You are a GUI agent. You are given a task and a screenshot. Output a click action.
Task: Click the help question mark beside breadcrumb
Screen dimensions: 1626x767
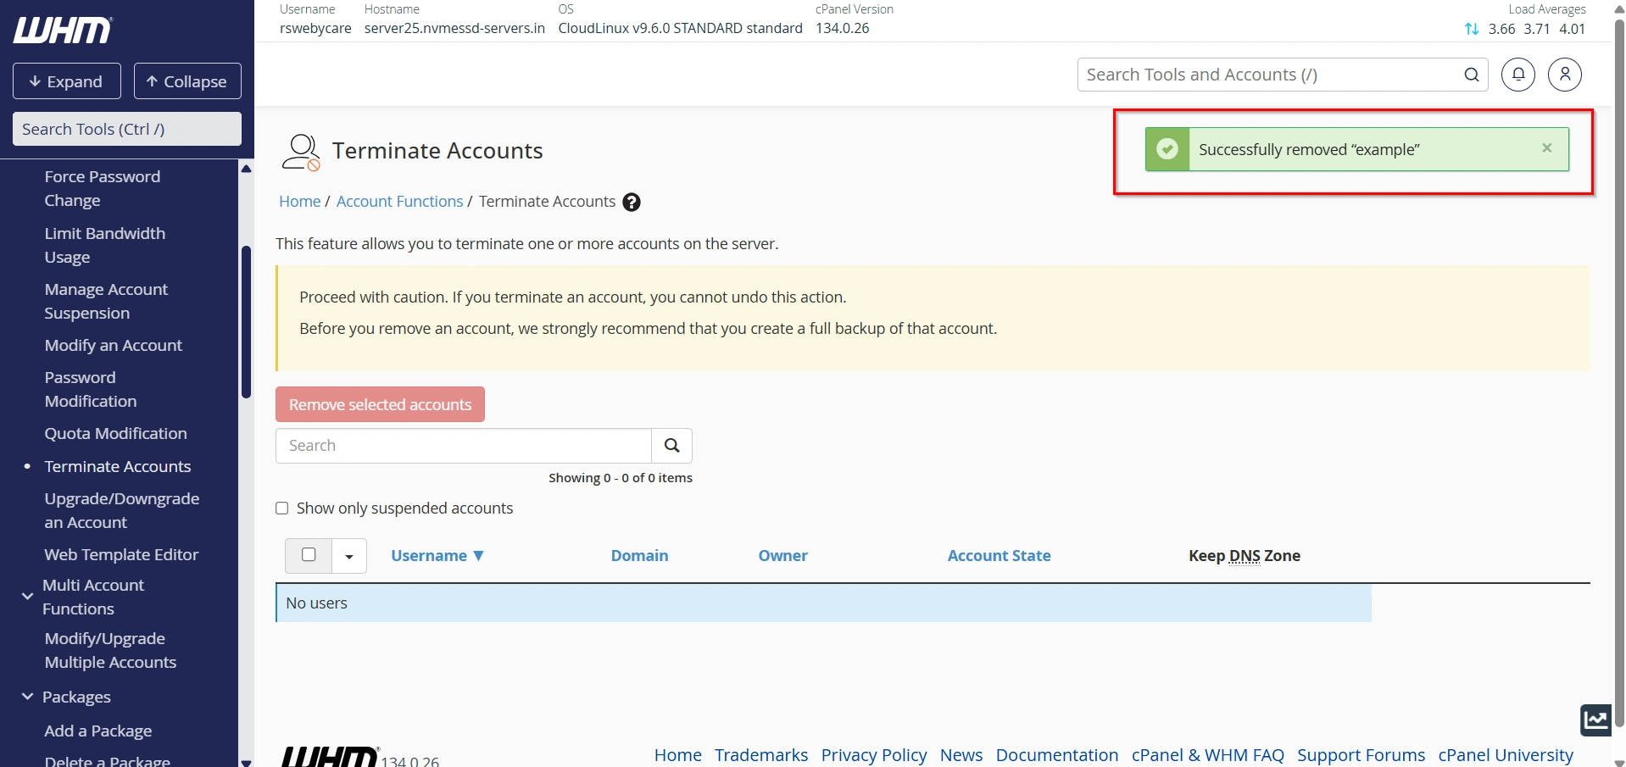pyautogui.click(x=632, y=202)
